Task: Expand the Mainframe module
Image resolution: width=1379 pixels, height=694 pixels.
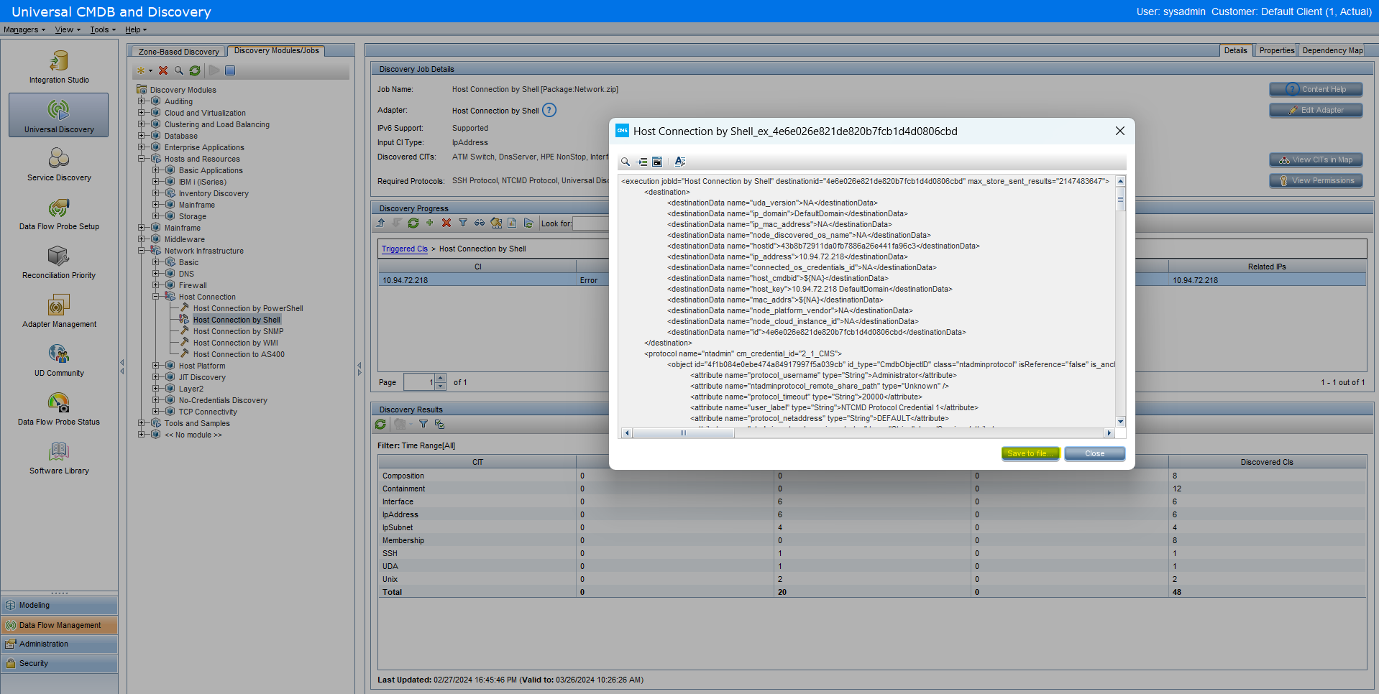Action: click(x=142, y=227)
